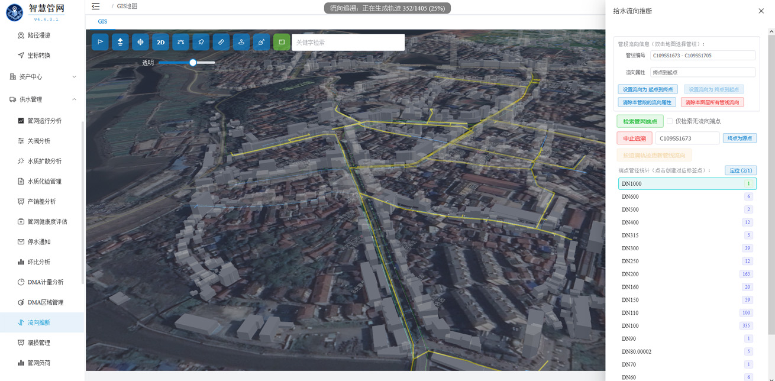Click the curve path tool in map toolbar
The height and width of the screenshot is (381, 775).
coord(180,42)
